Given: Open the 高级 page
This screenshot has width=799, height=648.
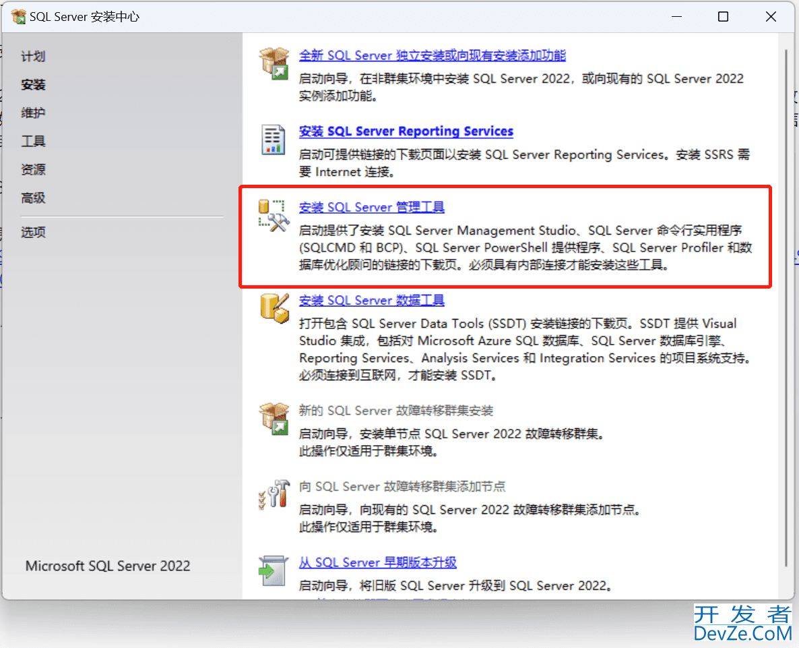Looking at the screenshot, I should point(33,198).
